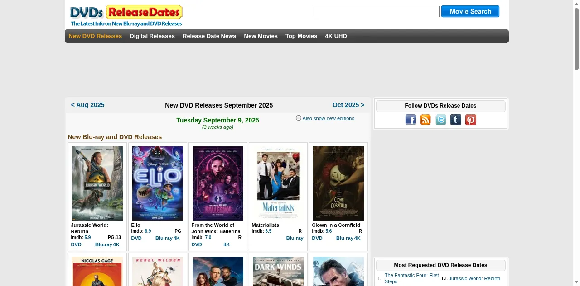Click the DVDs Release Dates site logo
Image resolution: width=580 pixels, height=286 pixels.
(x=126, y=15)
